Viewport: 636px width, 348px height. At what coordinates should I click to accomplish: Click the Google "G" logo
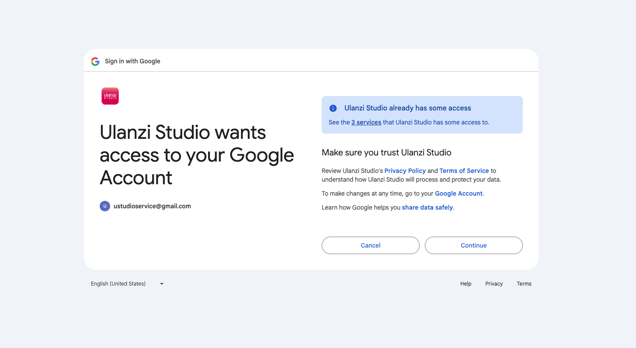pyautogui.click(x=95, y=62)
